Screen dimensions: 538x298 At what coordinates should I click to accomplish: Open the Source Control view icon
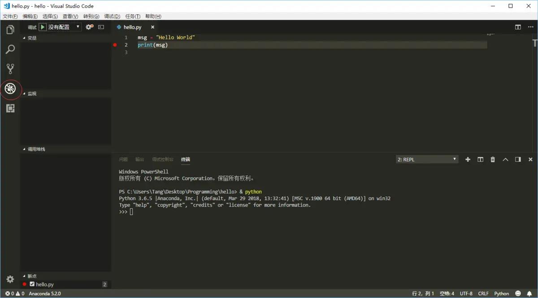tap(10, 69)
